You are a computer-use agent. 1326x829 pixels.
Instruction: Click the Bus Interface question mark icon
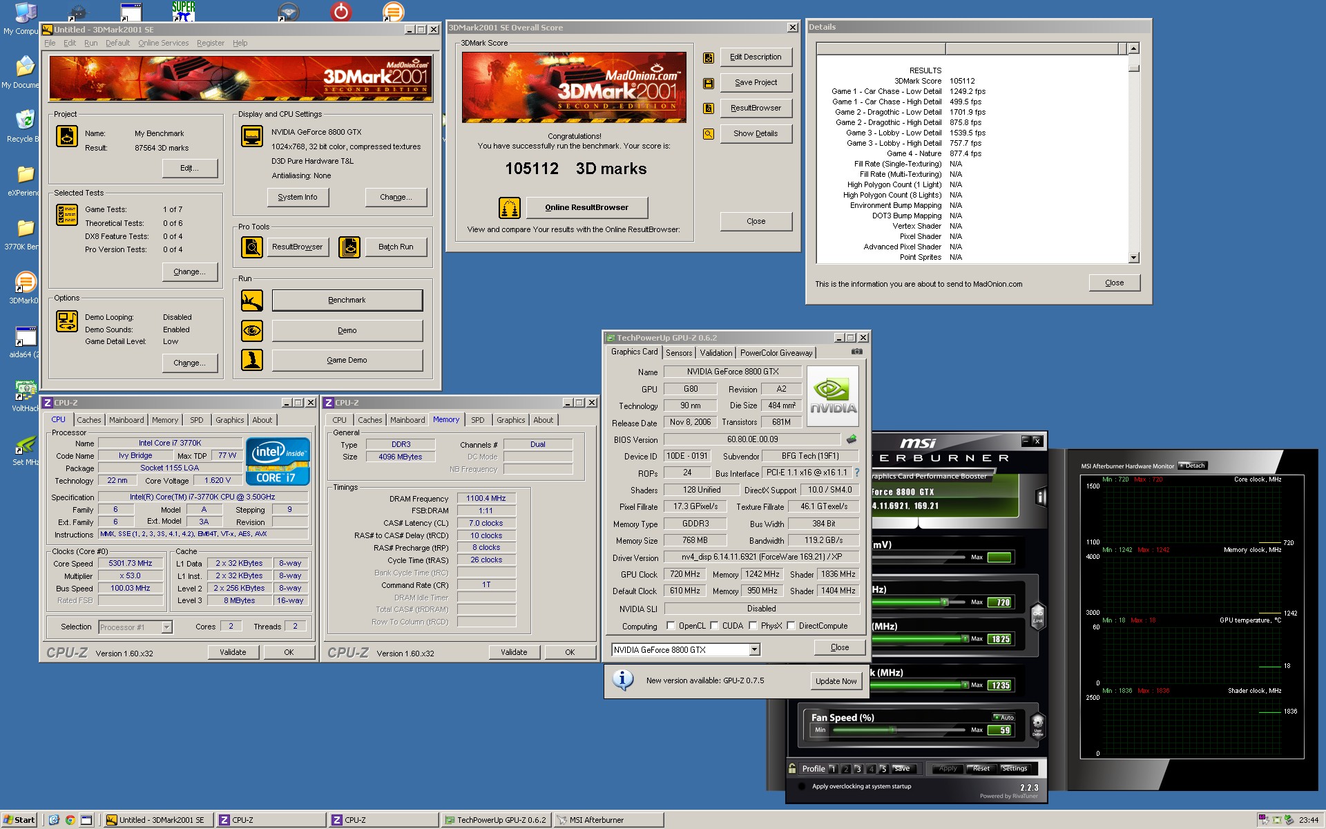857,473
